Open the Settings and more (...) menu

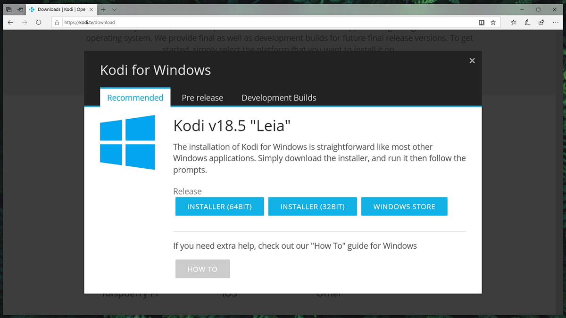click(x=555, y=22)
